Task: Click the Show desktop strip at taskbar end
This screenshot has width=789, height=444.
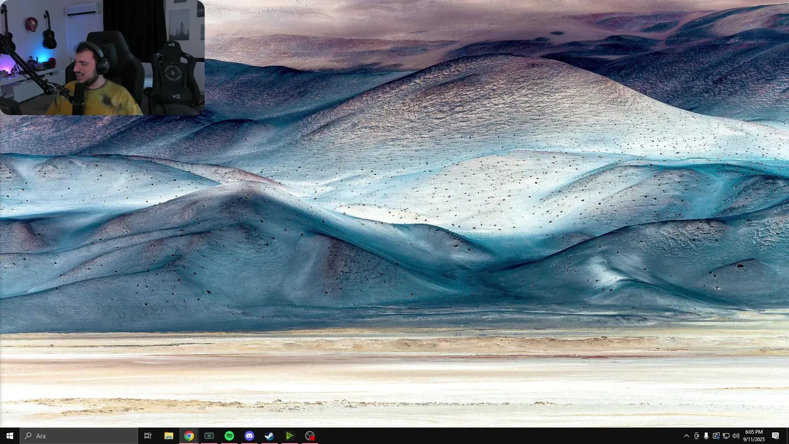Action: pyautogui.click(x=787, y=436)
